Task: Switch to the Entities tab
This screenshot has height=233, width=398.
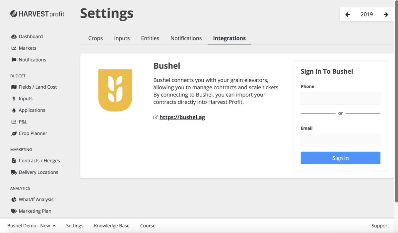Action: (x=150, y=38)
